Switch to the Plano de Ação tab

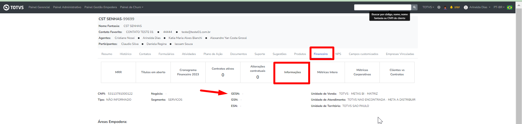click(213, 54)
